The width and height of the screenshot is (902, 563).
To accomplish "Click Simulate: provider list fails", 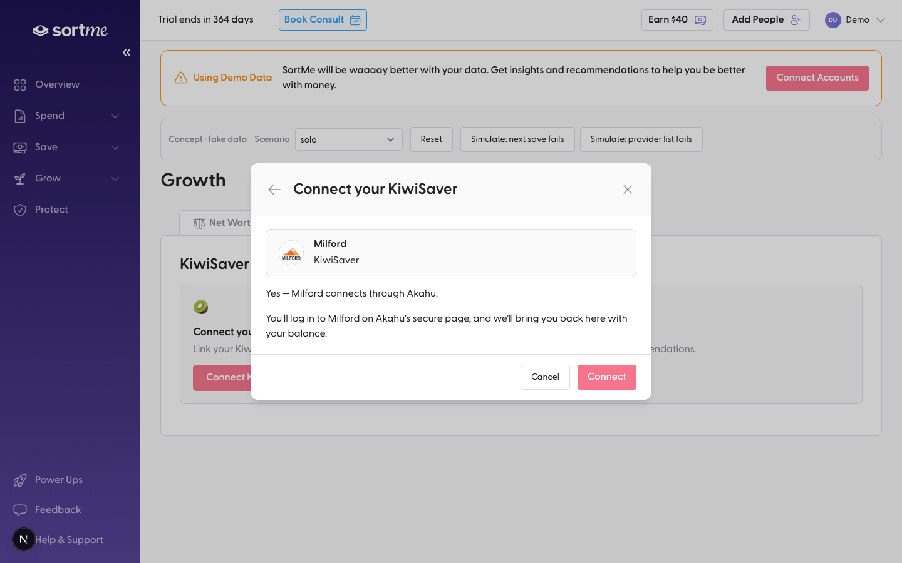I will pos(641,139).
